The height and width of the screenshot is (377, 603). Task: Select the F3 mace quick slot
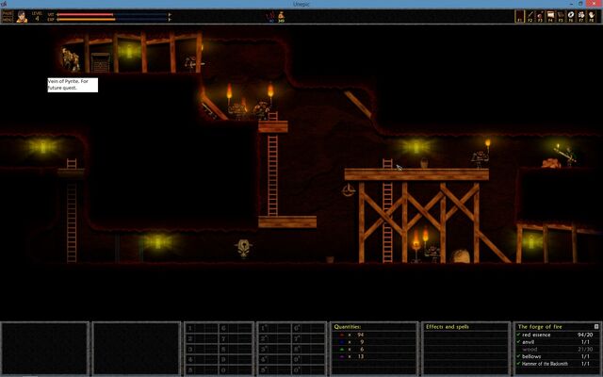(540, 17)
